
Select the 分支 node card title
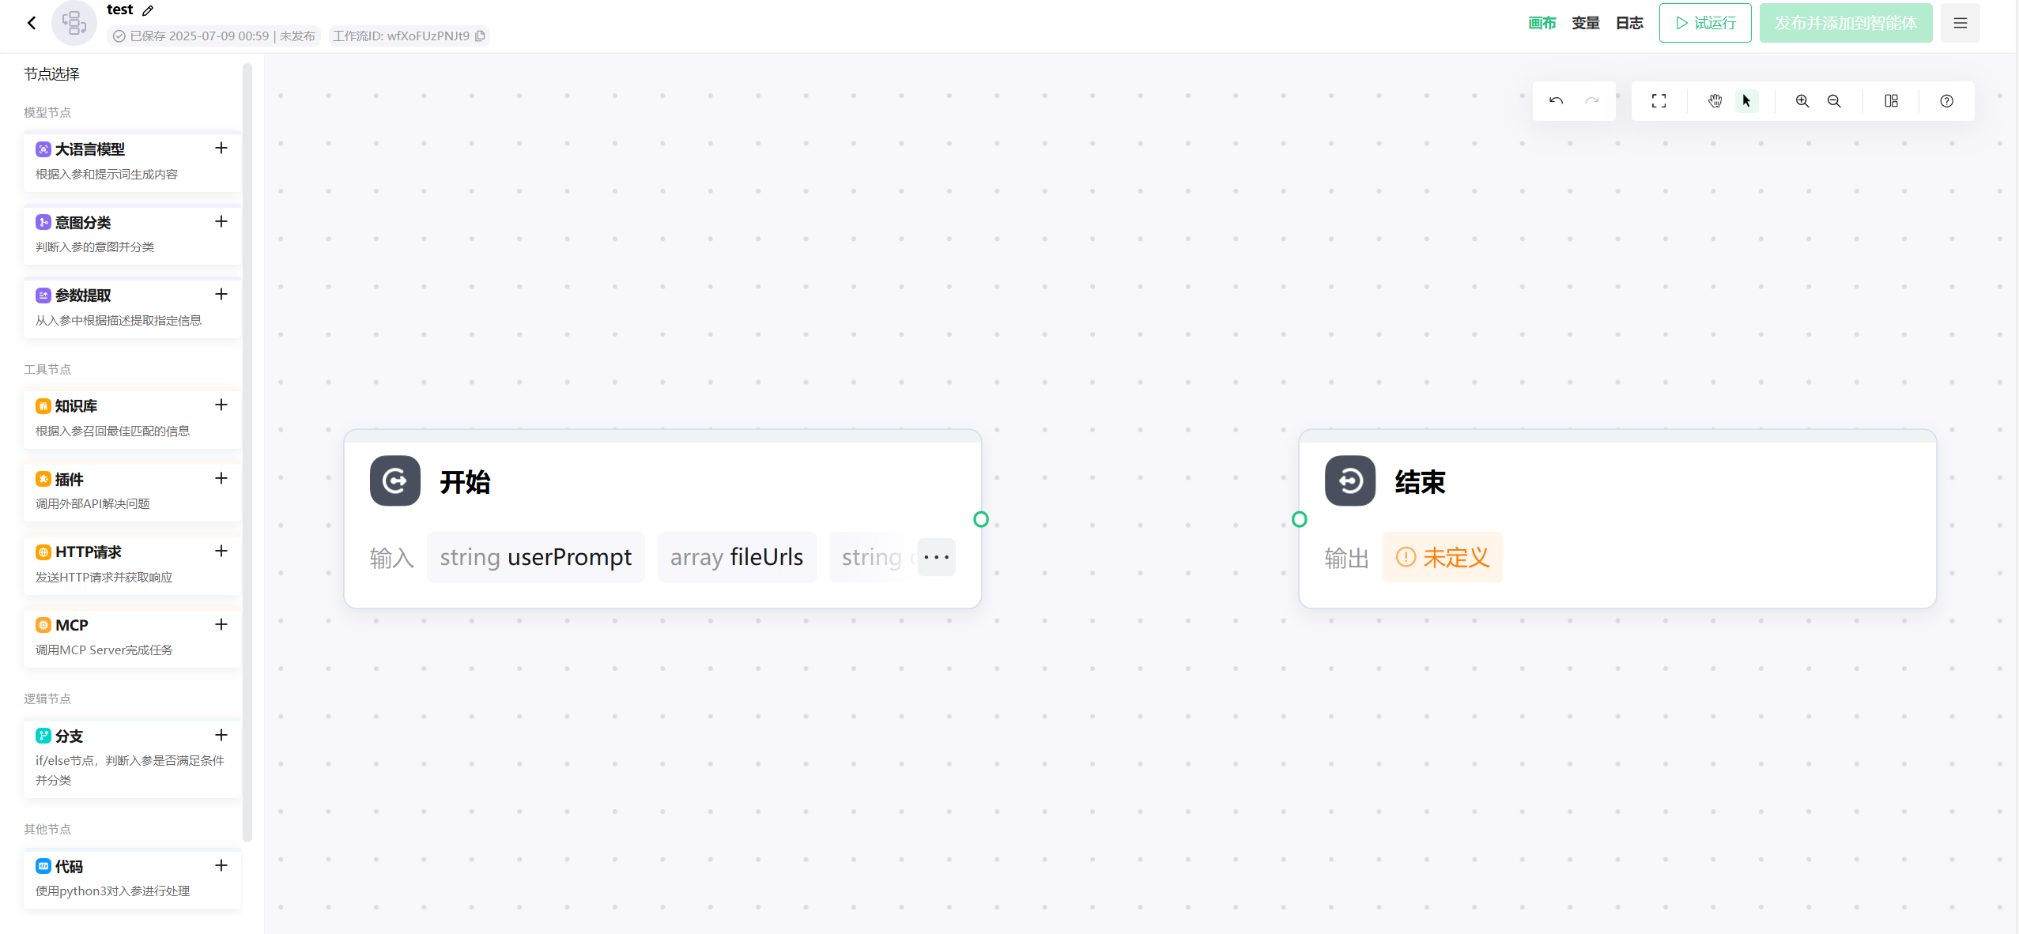[x=69, y=736]
